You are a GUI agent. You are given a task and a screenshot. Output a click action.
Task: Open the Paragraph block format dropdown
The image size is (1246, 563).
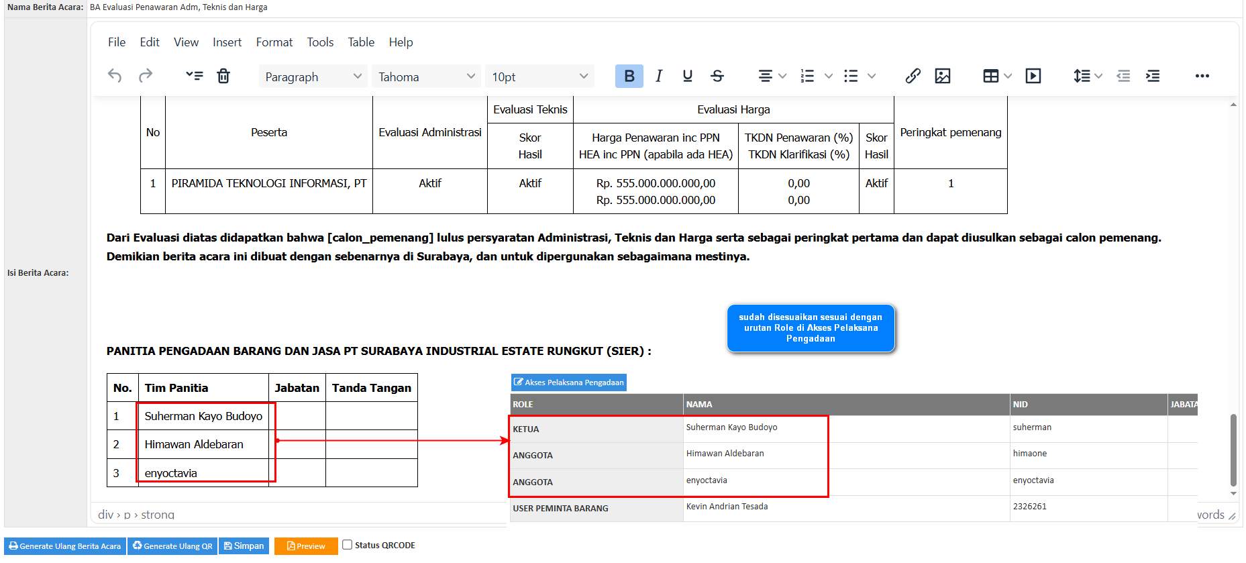313,76
